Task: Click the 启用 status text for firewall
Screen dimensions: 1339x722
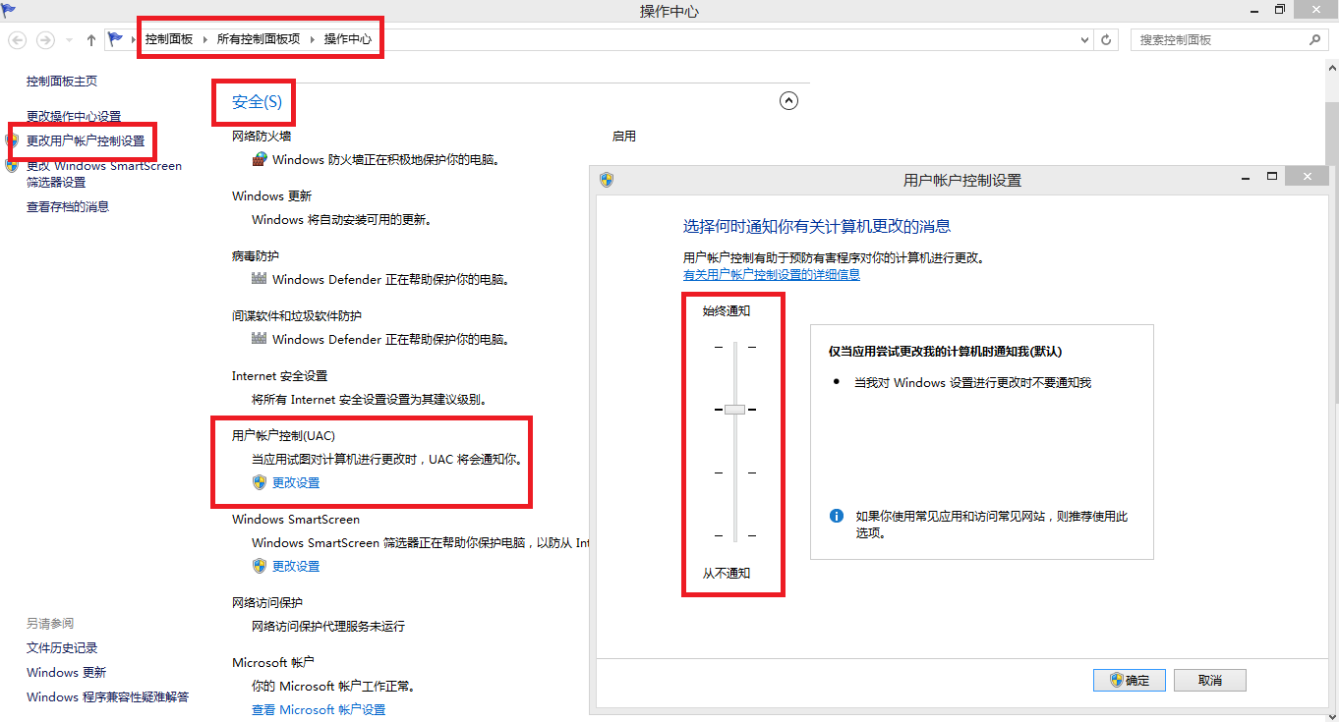Action: (x=624, y=136)
